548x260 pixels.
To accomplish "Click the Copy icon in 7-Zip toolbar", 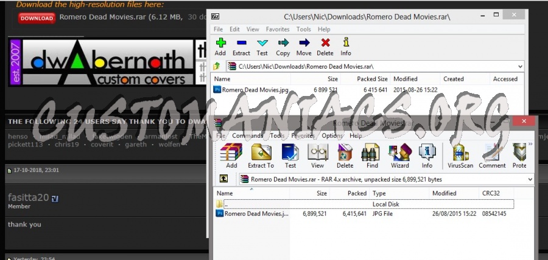I will (x=283, y=43).
